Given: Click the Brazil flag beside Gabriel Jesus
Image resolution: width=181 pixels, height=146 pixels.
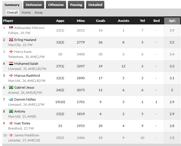Looking at the screenshot, I should (x=11, y=87).
